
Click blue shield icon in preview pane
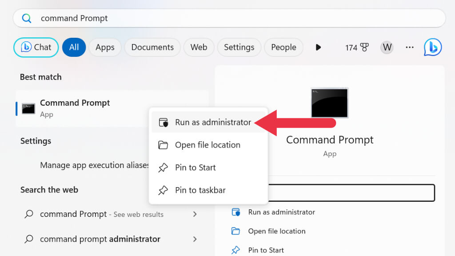coord(236,212)
